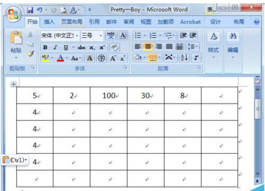Image resolution: width=265 pixels, height=191 pixels.
Task: Click table cell containing 100
Action: (109, 95)
